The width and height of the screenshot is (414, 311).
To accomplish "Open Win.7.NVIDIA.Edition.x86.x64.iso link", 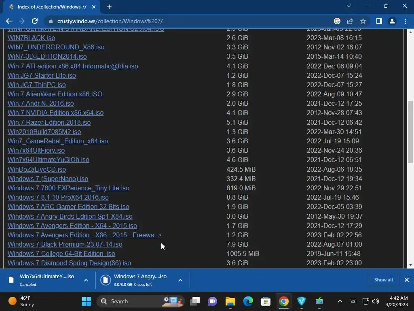I will [55, 113].
